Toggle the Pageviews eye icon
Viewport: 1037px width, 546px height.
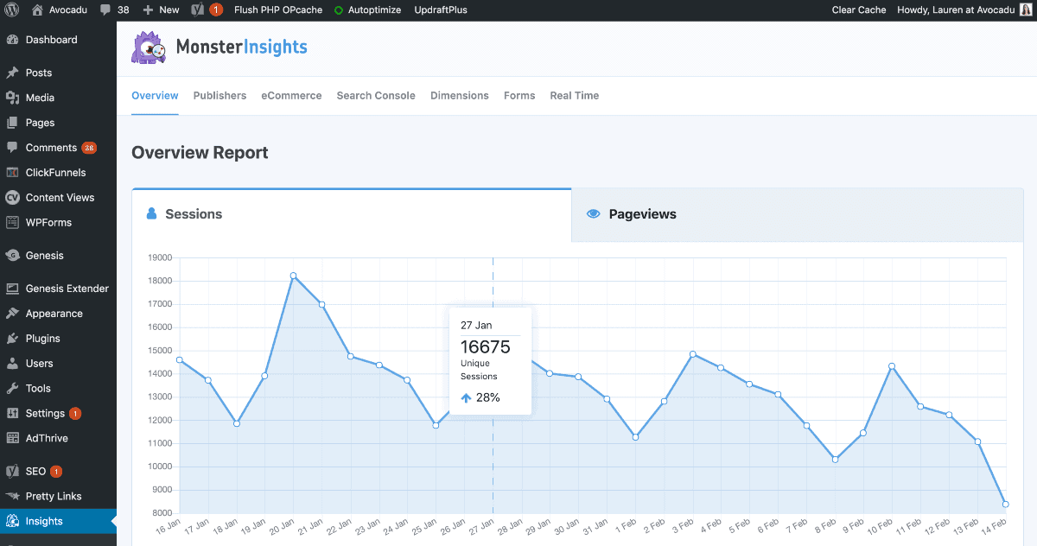point(592,213)
